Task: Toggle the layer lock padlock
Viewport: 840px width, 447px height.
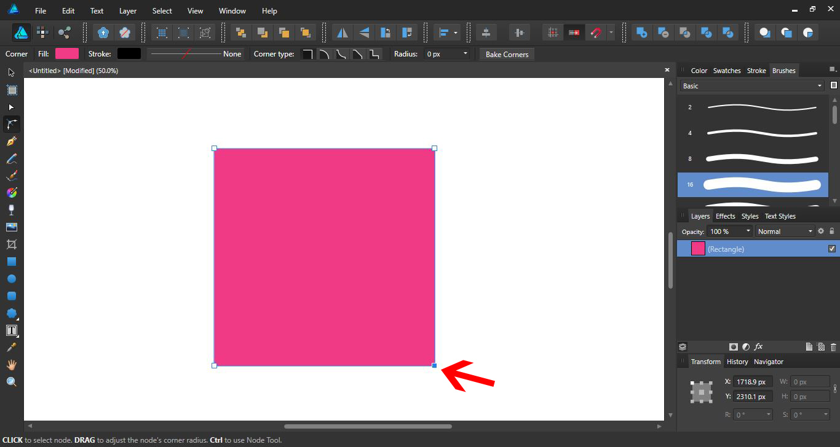Action: (832, 231)
